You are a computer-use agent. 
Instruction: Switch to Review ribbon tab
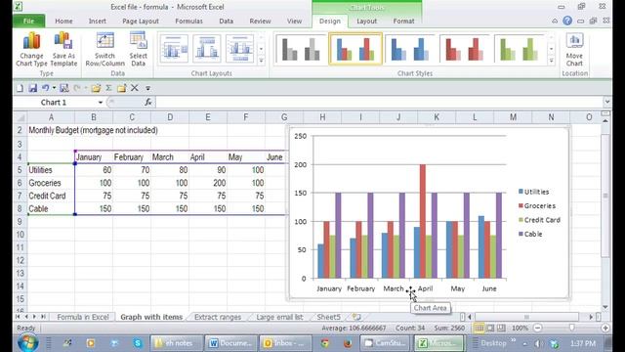[261, 22]
